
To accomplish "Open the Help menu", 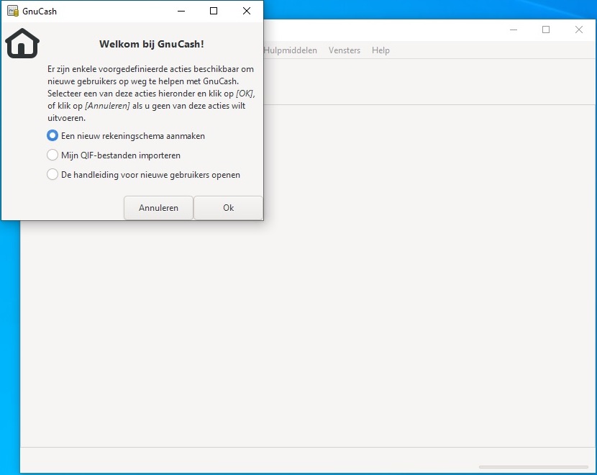I will pyautogui.click(x=380, y=50).
